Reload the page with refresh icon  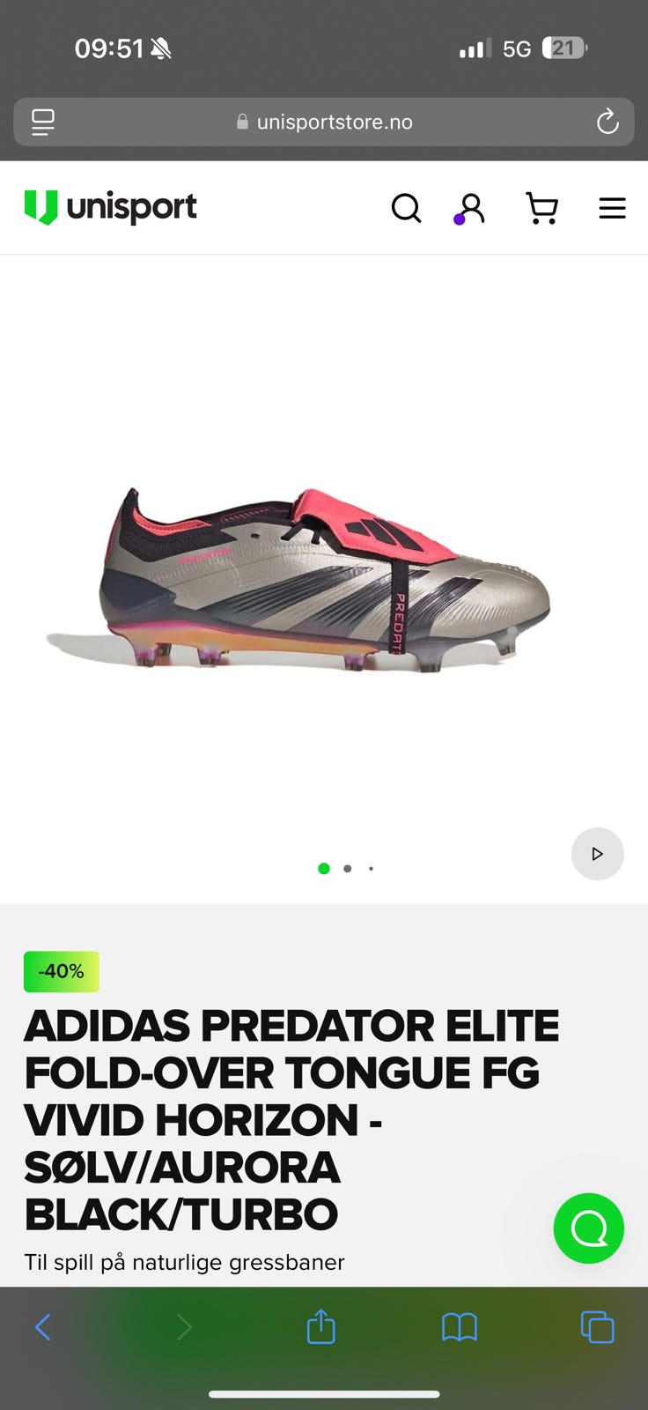(607, 122)
